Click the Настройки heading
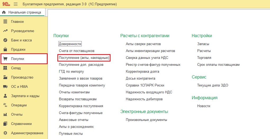Image resolution: width=270 pixels, height=139 pixels. 202,36
